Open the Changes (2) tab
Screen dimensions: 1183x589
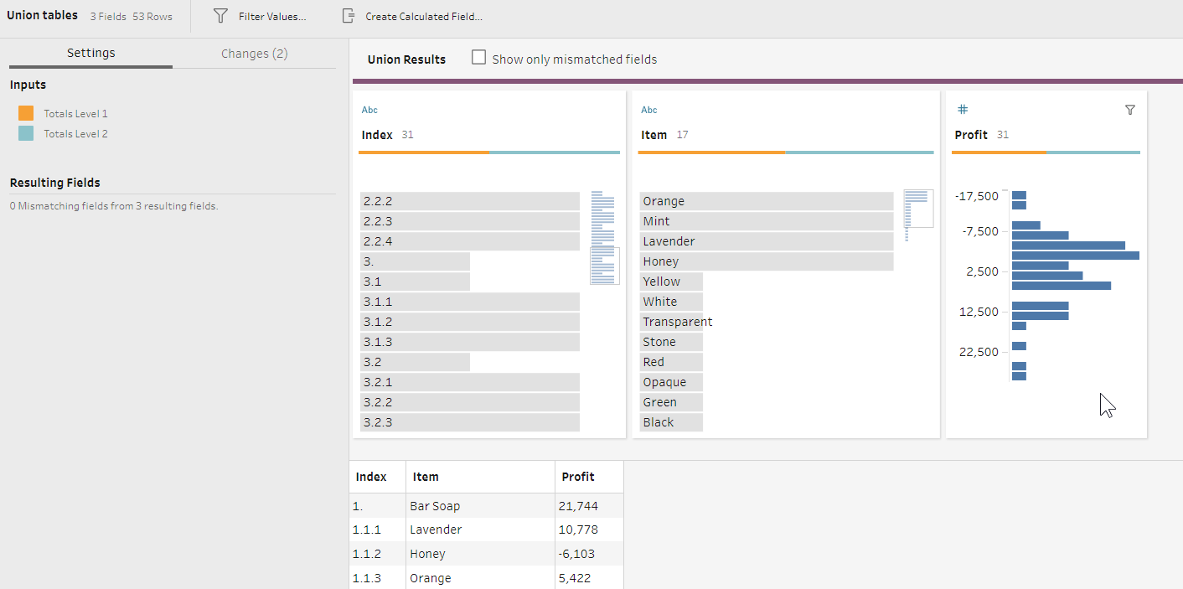point(254,53)
